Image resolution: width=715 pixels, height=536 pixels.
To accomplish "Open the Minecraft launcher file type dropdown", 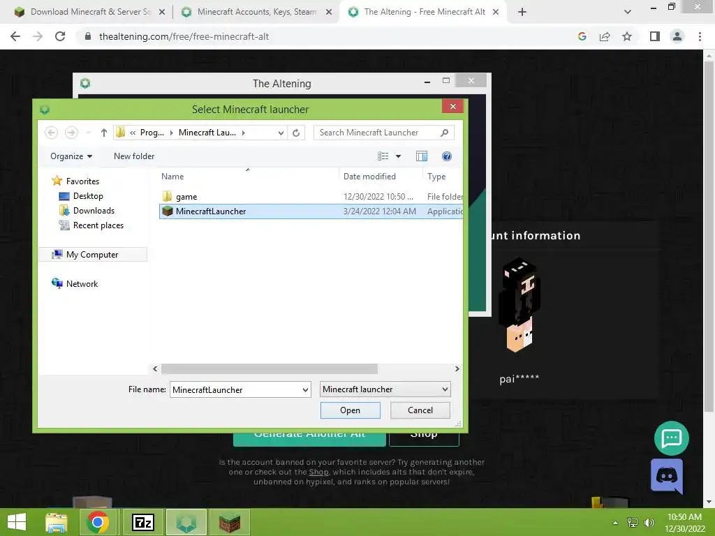I will 385,389.
